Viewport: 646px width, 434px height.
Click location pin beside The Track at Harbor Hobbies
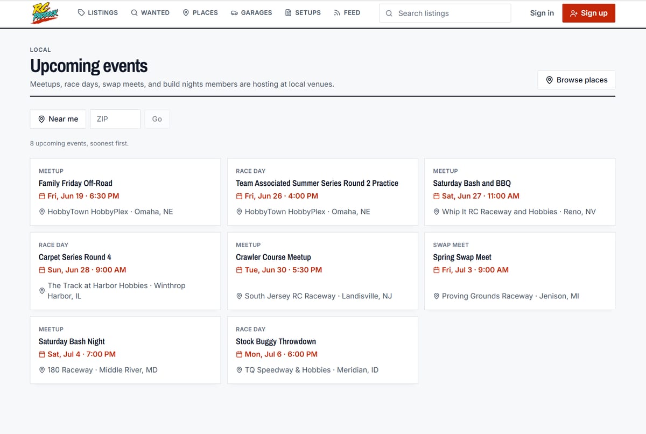click(42, 291)
